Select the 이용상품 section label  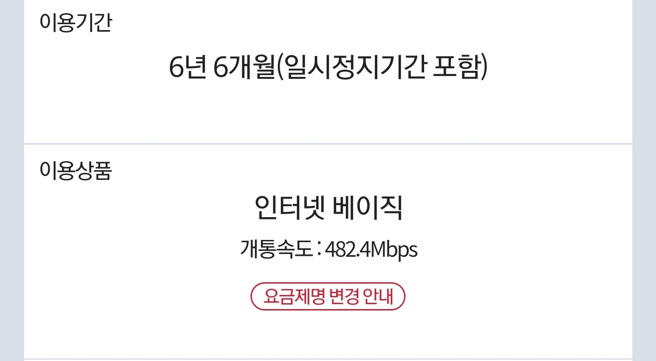76,170
